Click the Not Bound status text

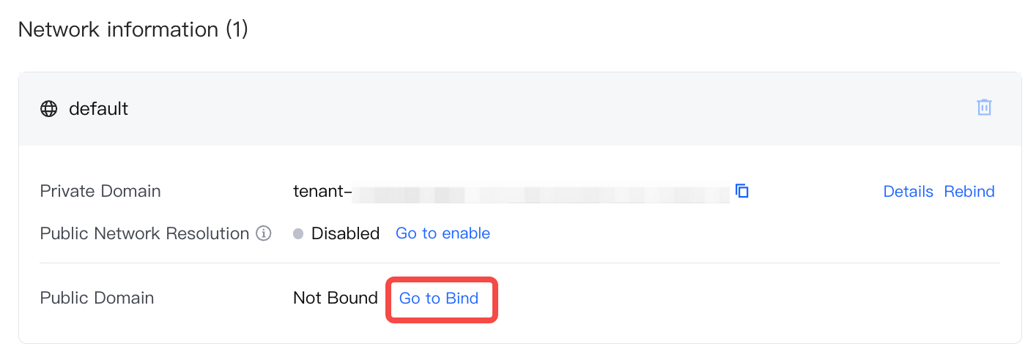(x=335, y=298)
